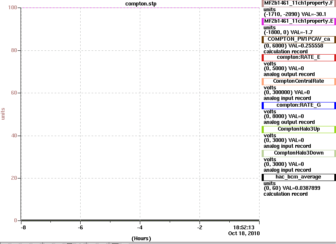
Task: Click the black trace along the zero line
Action: pos(140,220)
